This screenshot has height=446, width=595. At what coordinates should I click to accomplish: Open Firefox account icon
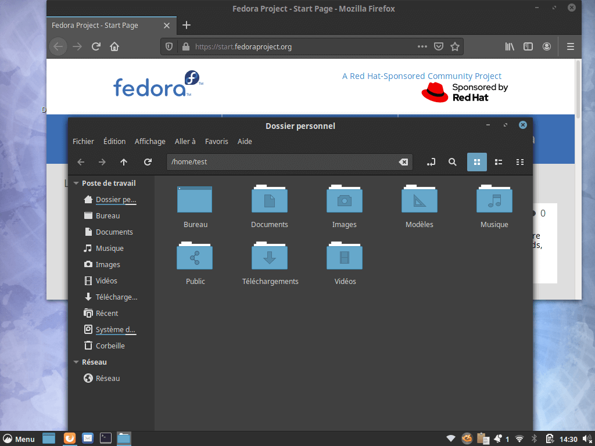547,46
